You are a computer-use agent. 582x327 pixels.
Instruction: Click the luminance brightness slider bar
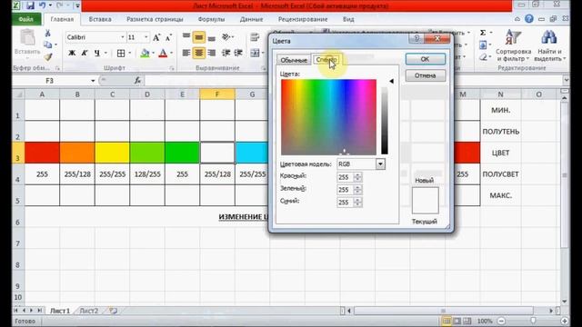pyautogui.click(x=385, y=117)
